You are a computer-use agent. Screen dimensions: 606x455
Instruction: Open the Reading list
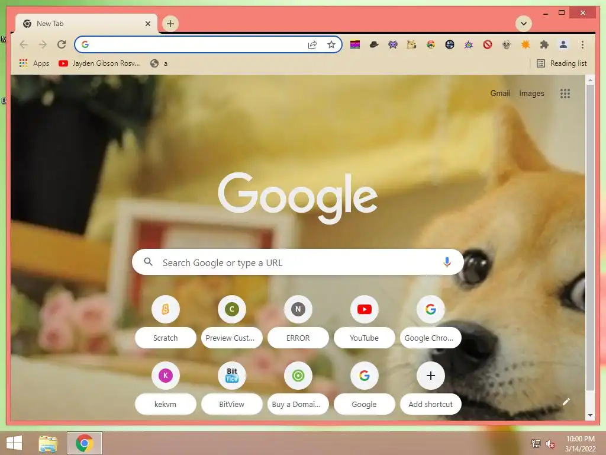point(562,63)
